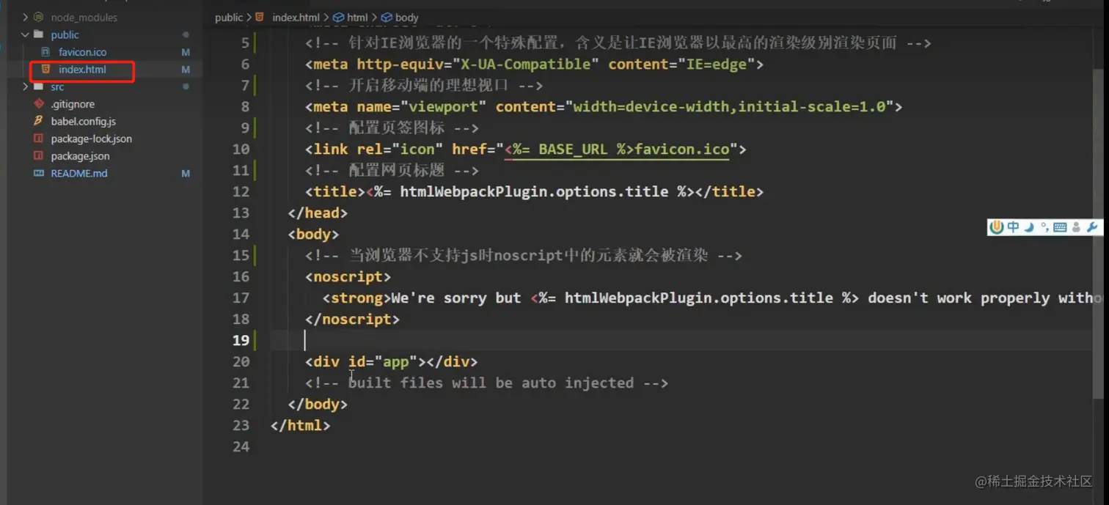This screenshot has width=1109, height=505.
Task: Click the 'index.html' breadcrumb segment
Action: click(296, 18)
